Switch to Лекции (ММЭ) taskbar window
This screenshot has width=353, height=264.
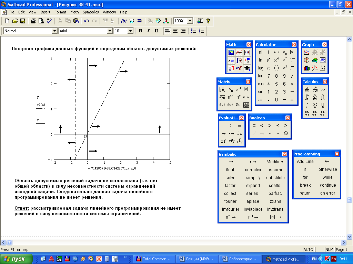click(x=197, y=259)
